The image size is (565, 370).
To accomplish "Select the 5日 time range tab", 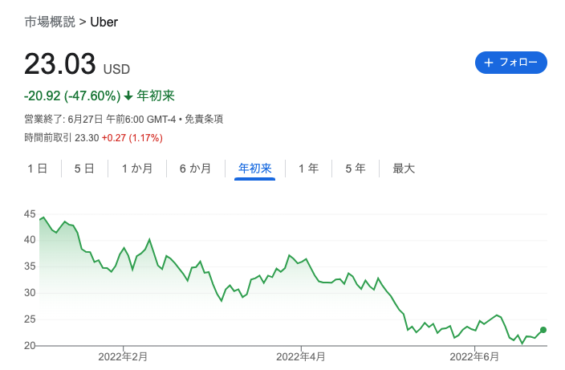I will point(84,169).
